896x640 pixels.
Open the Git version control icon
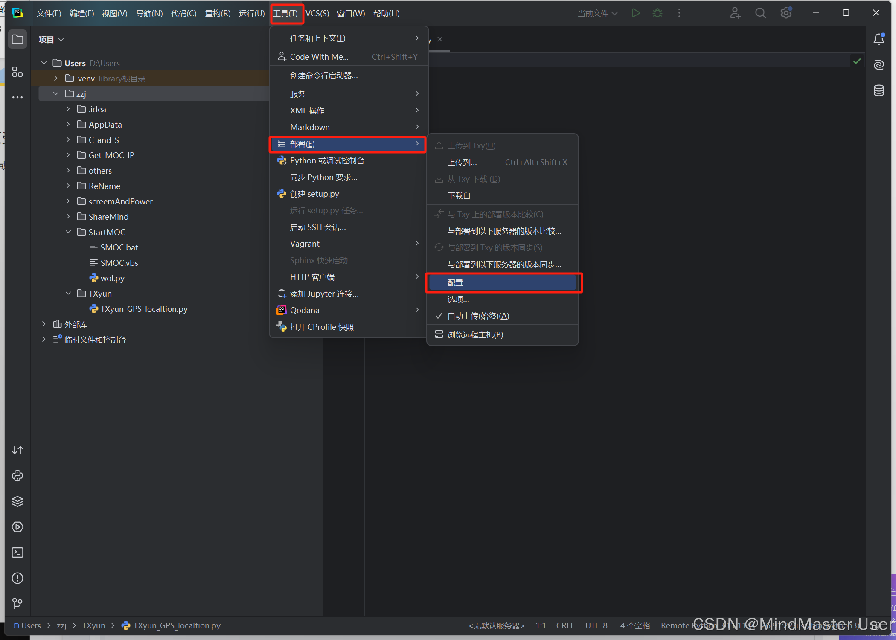point(17,603)
